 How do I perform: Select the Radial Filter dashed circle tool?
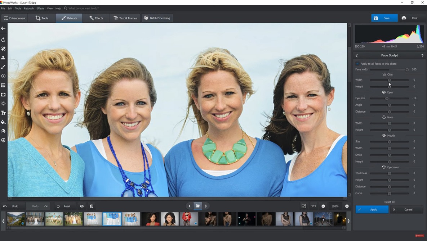[x=3, y=76]
